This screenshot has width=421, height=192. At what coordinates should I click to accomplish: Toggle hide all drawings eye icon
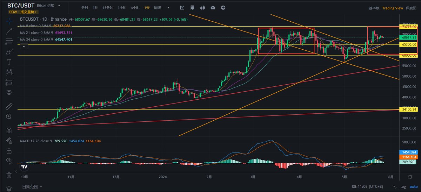(9, 161)
